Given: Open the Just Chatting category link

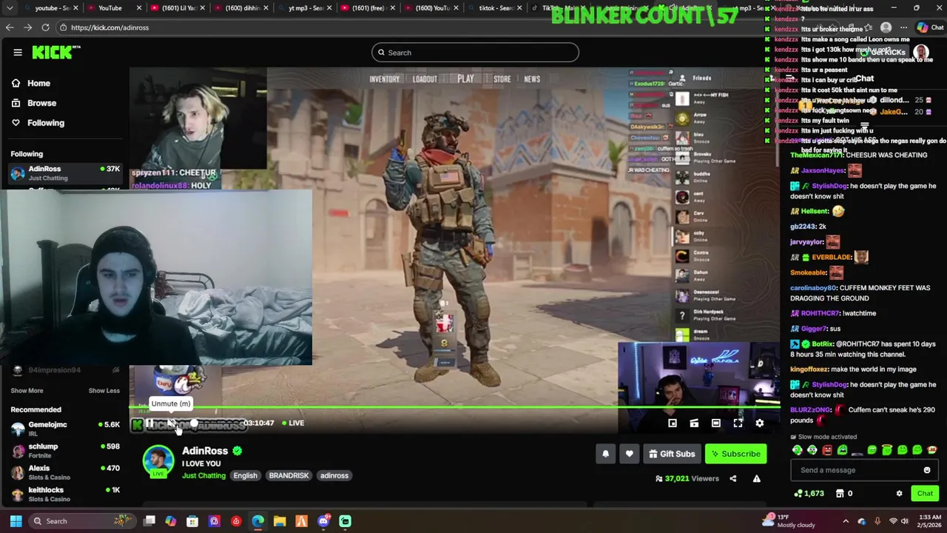Looking at the screenshot, I should [x=203, y=476].
